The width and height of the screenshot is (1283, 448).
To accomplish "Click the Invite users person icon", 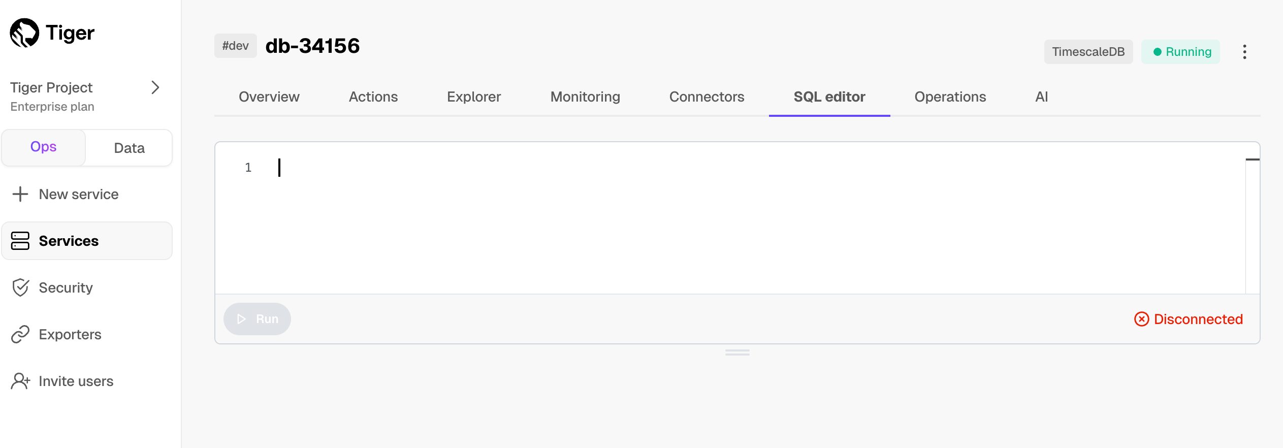I will click(20, 381).
